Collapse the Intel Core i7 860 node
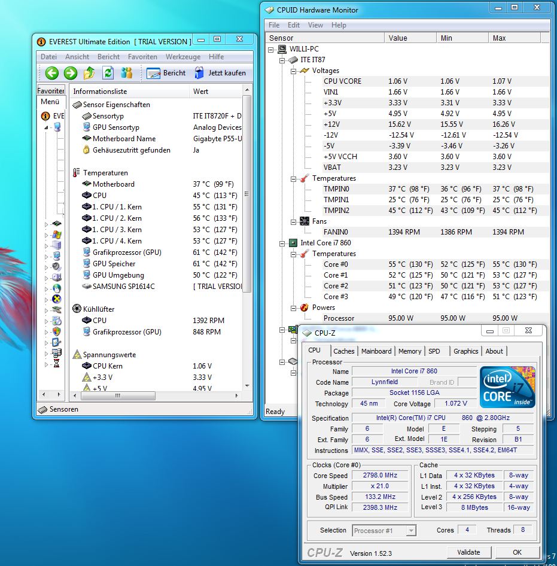 pos(282,244)
